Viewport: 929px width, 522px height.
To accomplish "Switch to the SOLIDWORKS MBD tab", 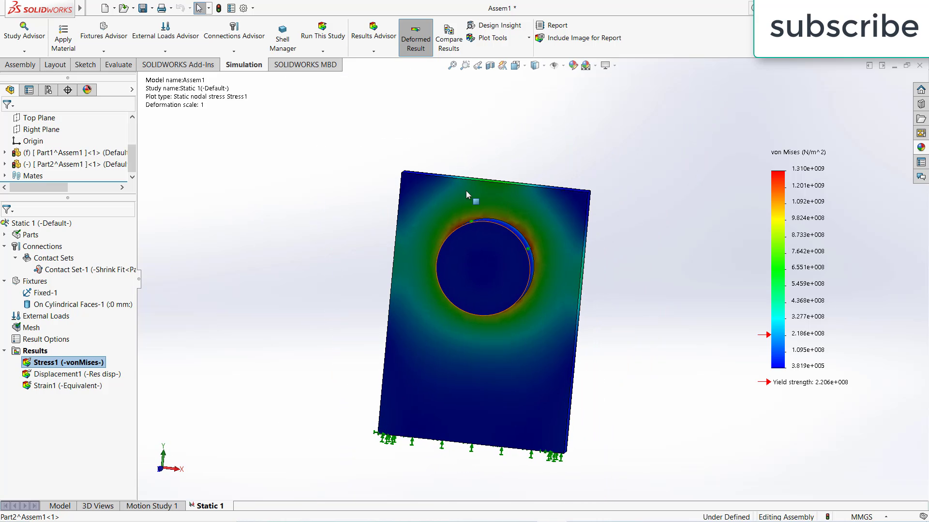I will pyautogui.click(x=305, y=64).
